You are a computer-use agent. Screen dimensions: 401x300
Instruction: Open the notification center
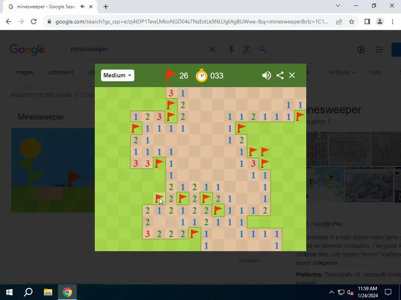388,292
